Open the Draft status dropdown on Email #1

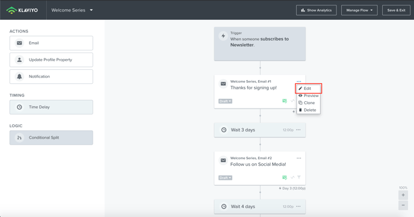(225, 101)
